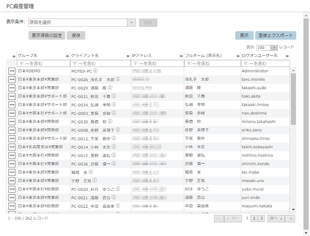Screen dimensions: 310x236
Task: Click the table's vertical scrollbar thumb
Action: pos(293,98)
